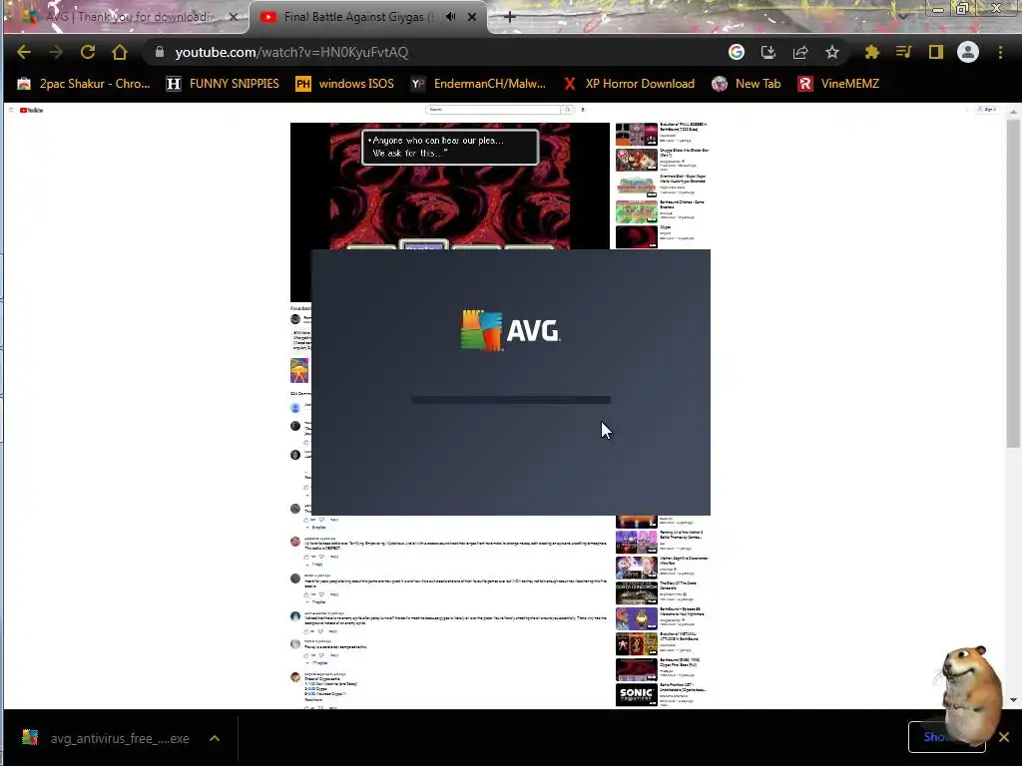1022x766 pixels.
Task: Mute the Giygas tab via its speaker icon
Action: [x=450, y=17]
